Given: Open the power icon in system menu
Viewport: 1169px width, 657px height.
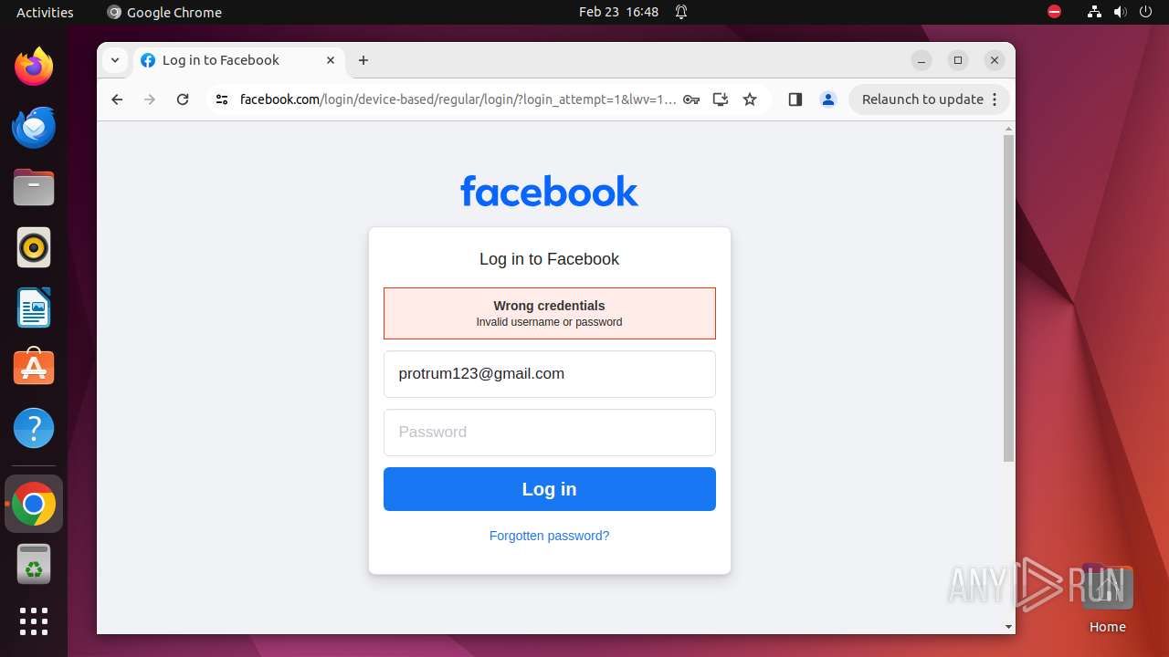Looking at the screenshot, I should (1145, 12).
